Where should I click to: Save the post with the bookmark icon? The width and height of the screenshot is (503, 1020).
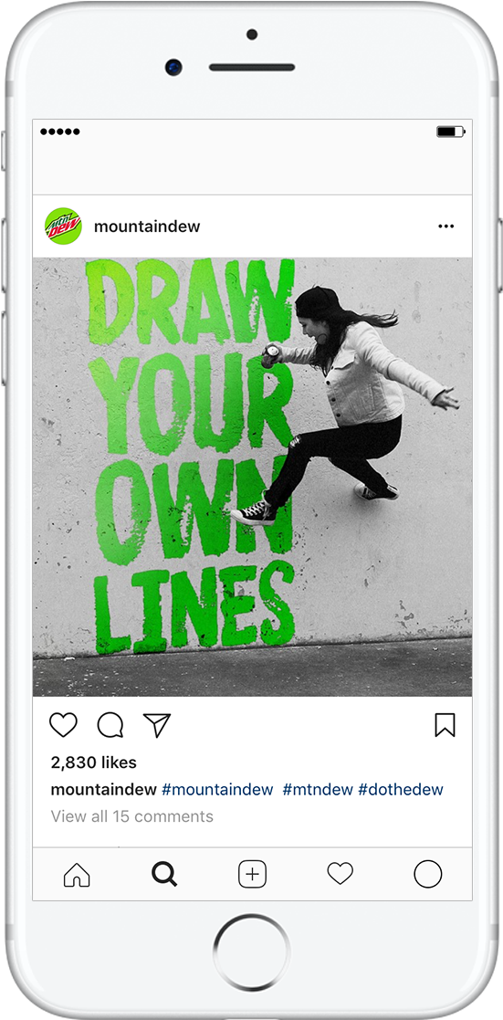click(x=445, y=725)
